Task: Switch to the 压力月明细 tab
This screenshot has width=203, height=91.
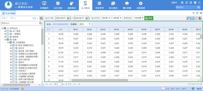Action: pyautogui.click(x=9, y=13)
